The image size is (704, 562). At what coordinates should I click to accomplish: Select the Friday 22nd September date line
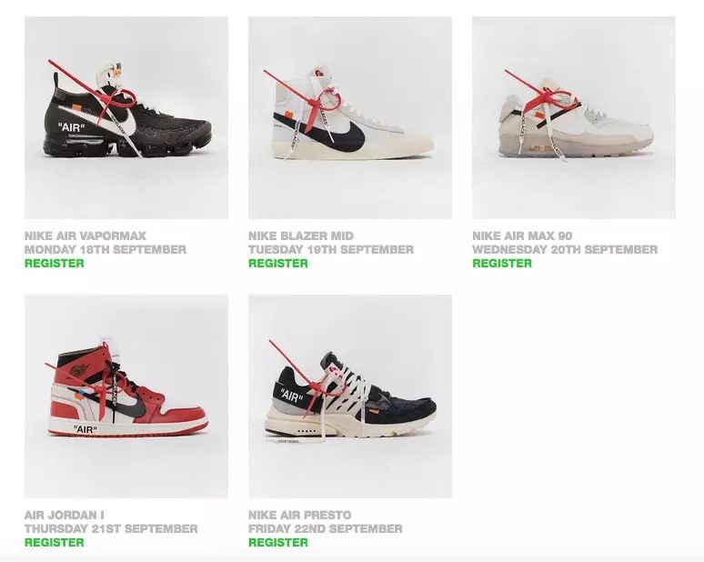(326, 528)
